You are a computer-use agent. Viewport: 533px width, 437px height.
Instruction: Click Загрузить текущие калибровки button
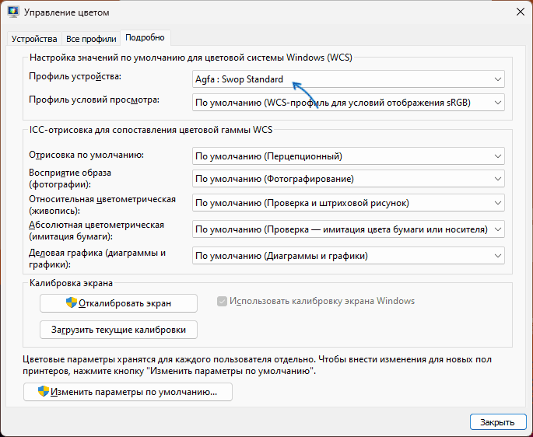click(x=118, y=330)
